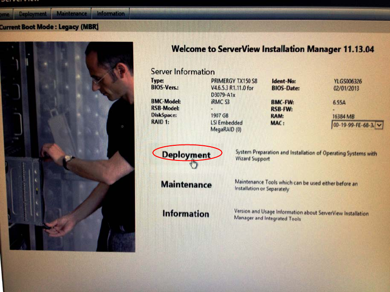The image size is (390, 292).
Task: Click the large Information link
Action: 186,214
